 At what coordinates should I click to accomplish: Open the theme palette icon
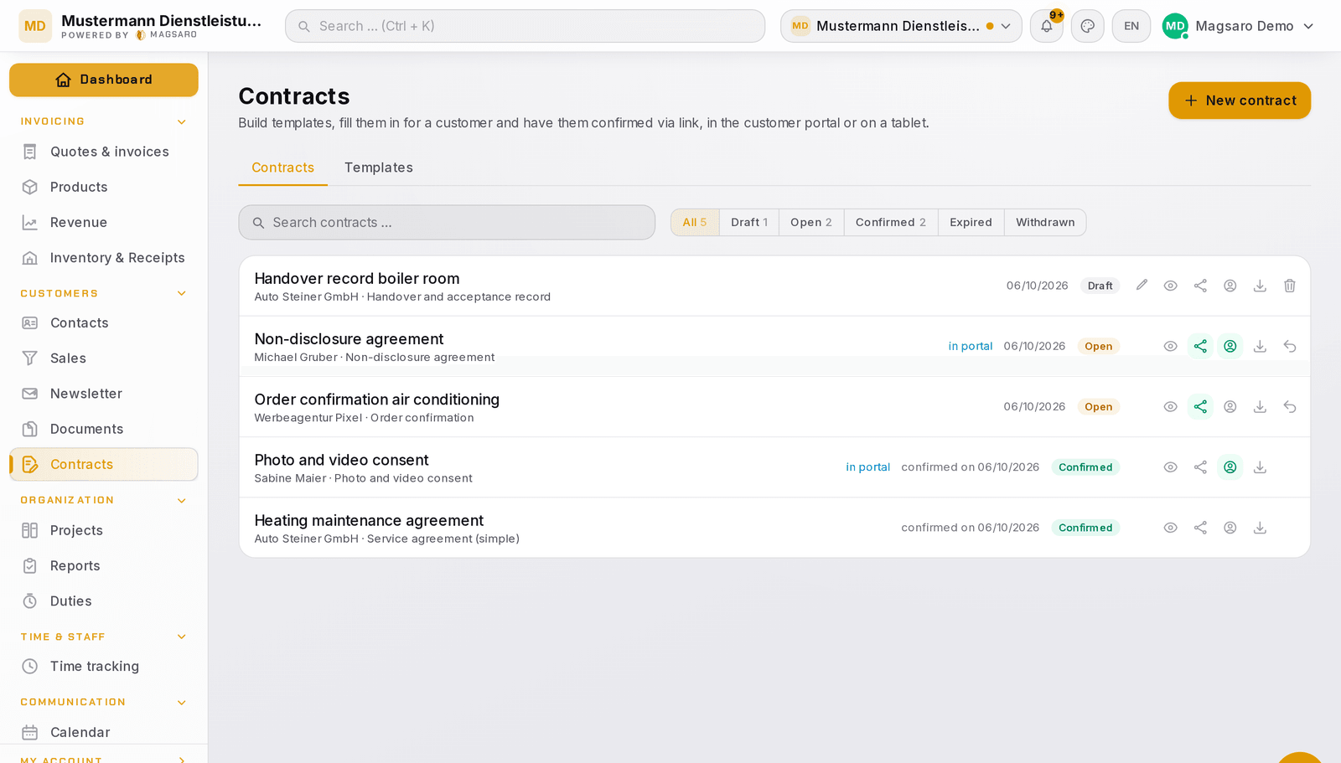[x=1088, y=26]
